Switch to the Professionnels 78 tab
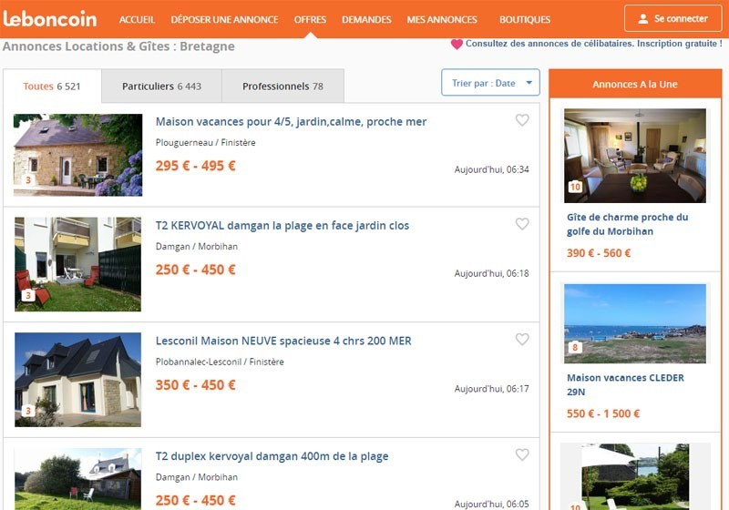Image resolution: width=729 pixels, height=510 pixels. pos(282,86)
